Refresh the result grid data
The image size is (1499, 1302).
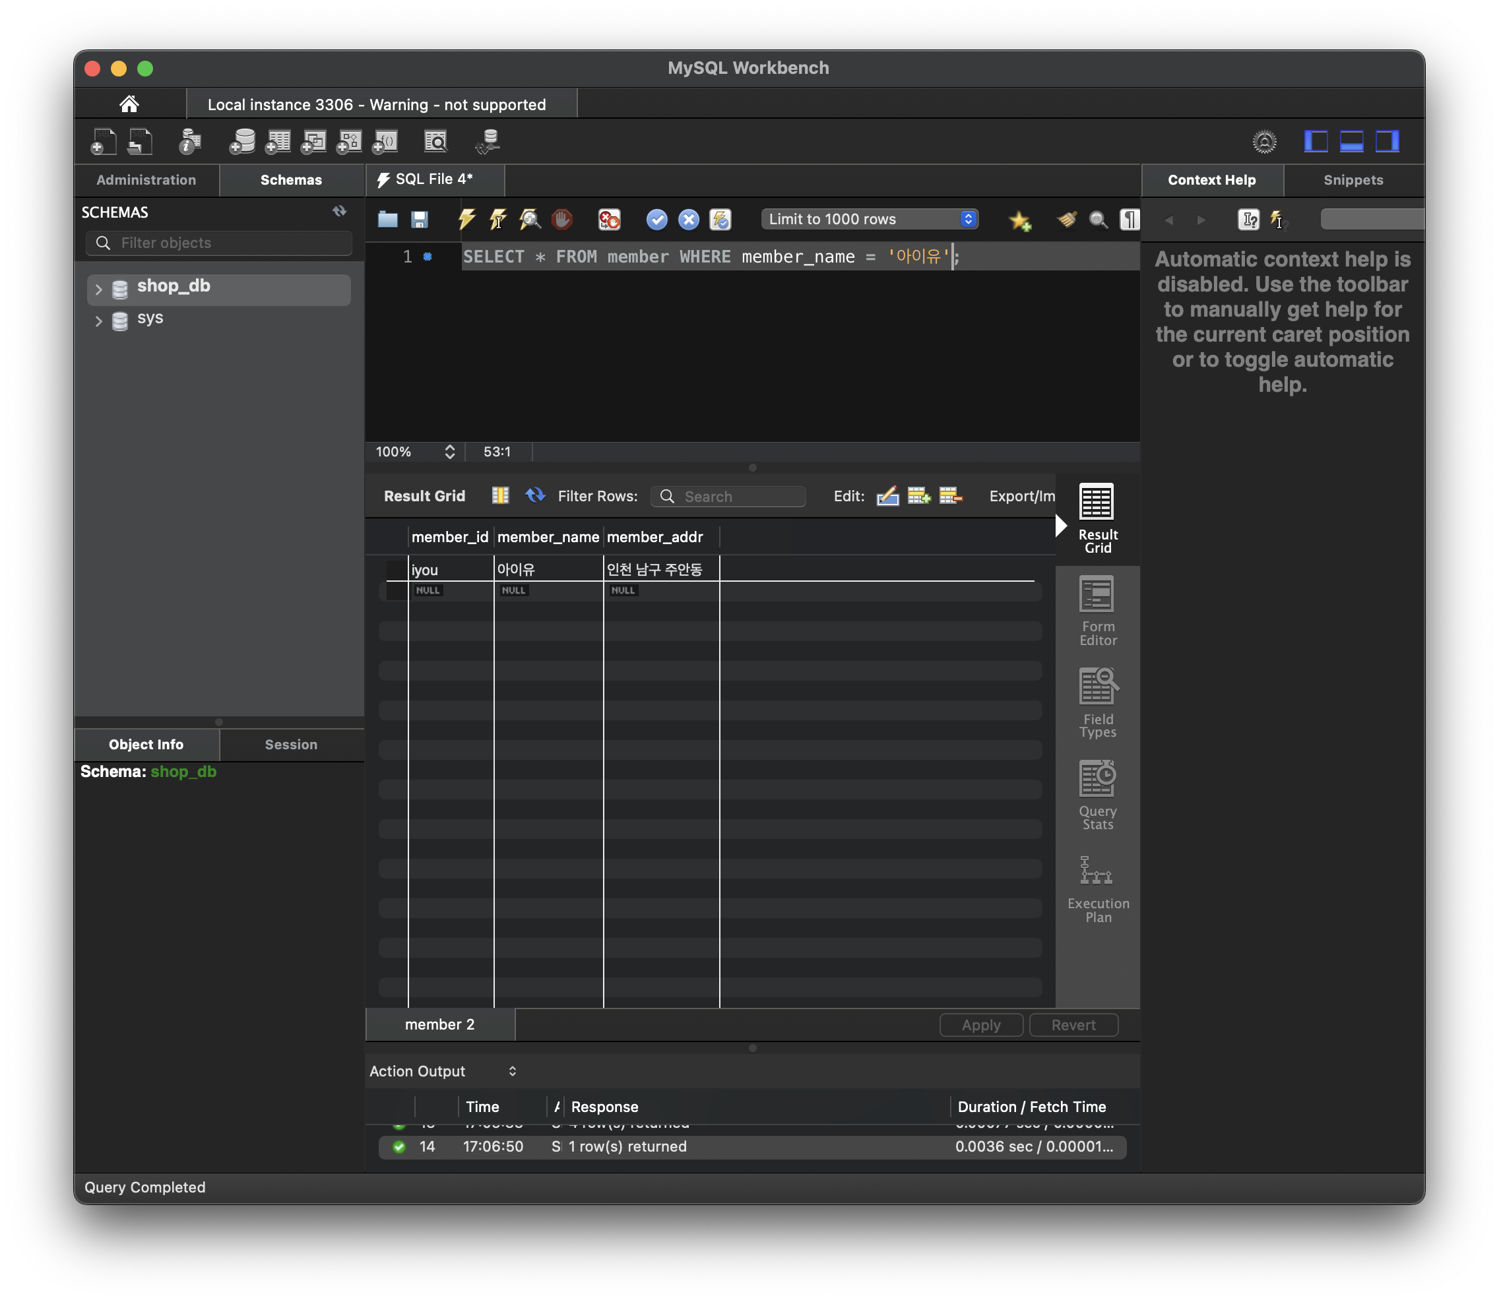coord(536,495)
